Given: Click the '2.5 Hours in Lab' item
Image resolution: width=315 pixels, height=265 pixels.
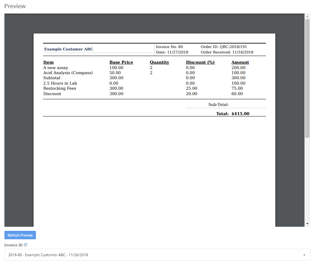Looking at the screenshot, I should pos(60,83).
